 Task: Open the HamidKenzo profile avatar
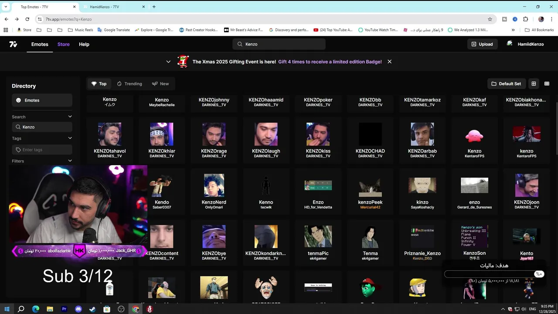click(510, 44)
